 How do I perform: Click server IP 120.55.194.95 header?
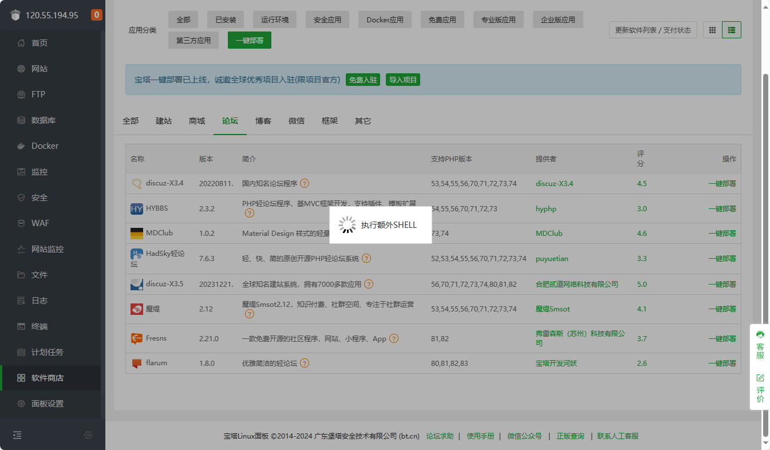point(52,15)
